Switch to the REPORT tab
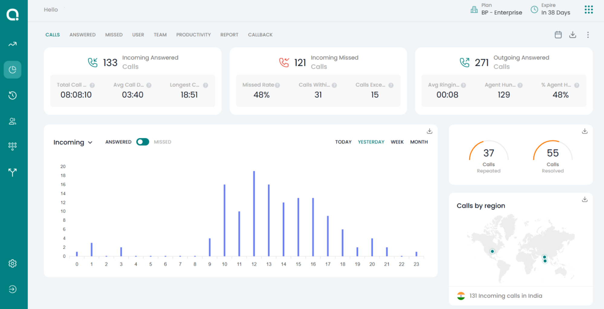The width and height of the screenshot is (604, 309). tap(229, 35)
